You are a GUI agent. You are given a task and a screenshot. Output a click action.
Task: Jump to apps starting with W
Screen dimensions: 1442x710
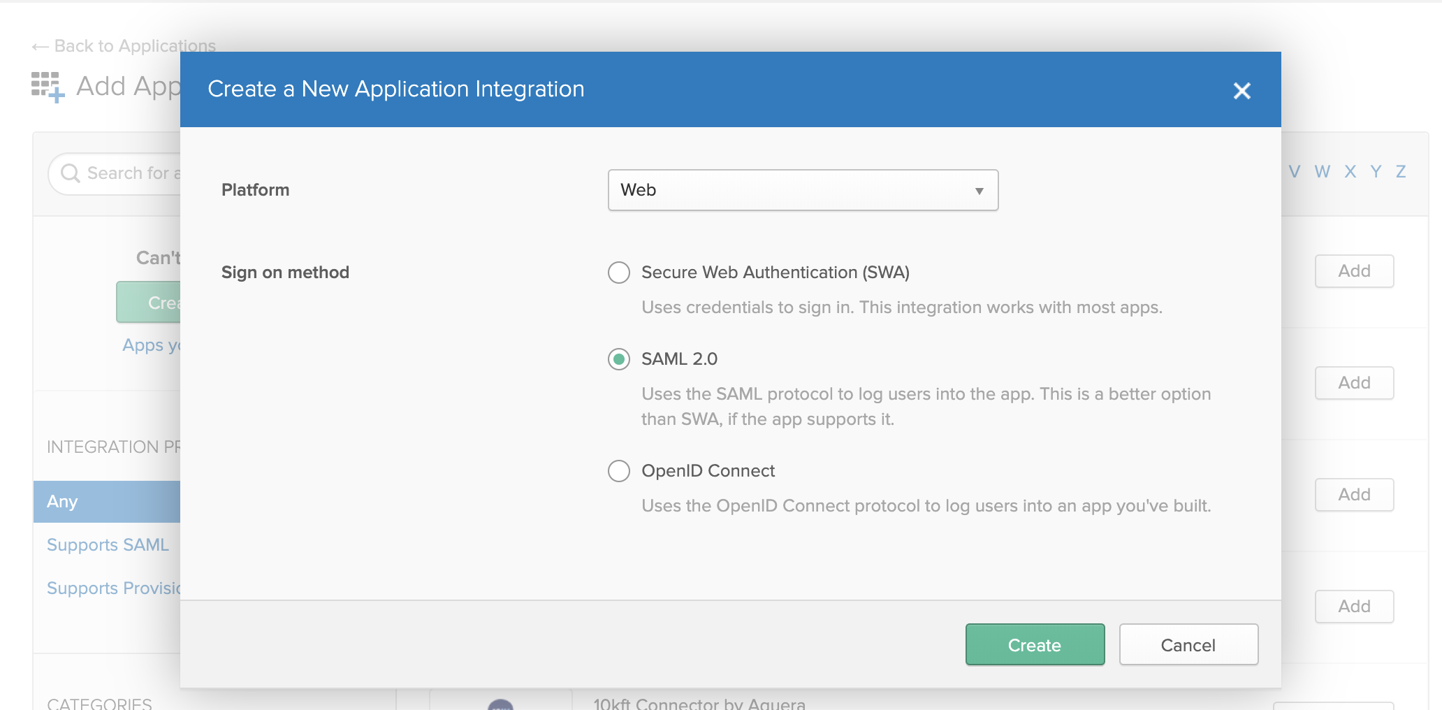[1322, 172]
